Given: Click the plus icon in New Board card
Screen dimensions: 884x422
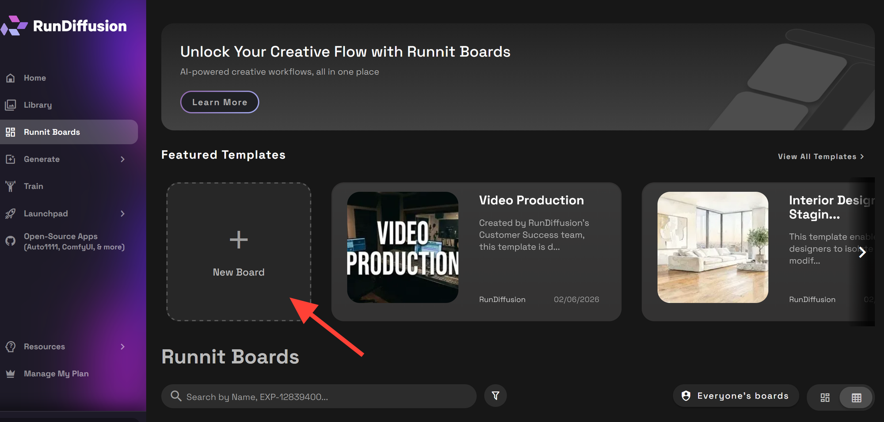Looking at the screenshot, I should click(239, 240).
